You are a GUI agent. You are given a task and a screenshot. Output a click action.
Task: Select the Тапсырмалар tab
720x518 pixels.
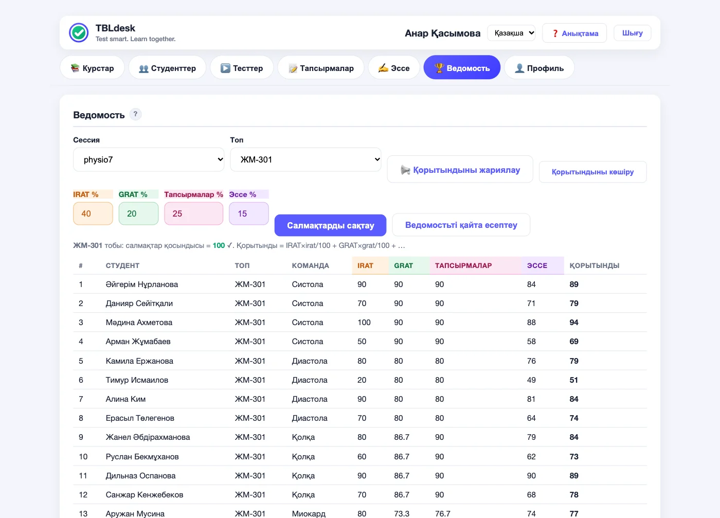point(321,67)
